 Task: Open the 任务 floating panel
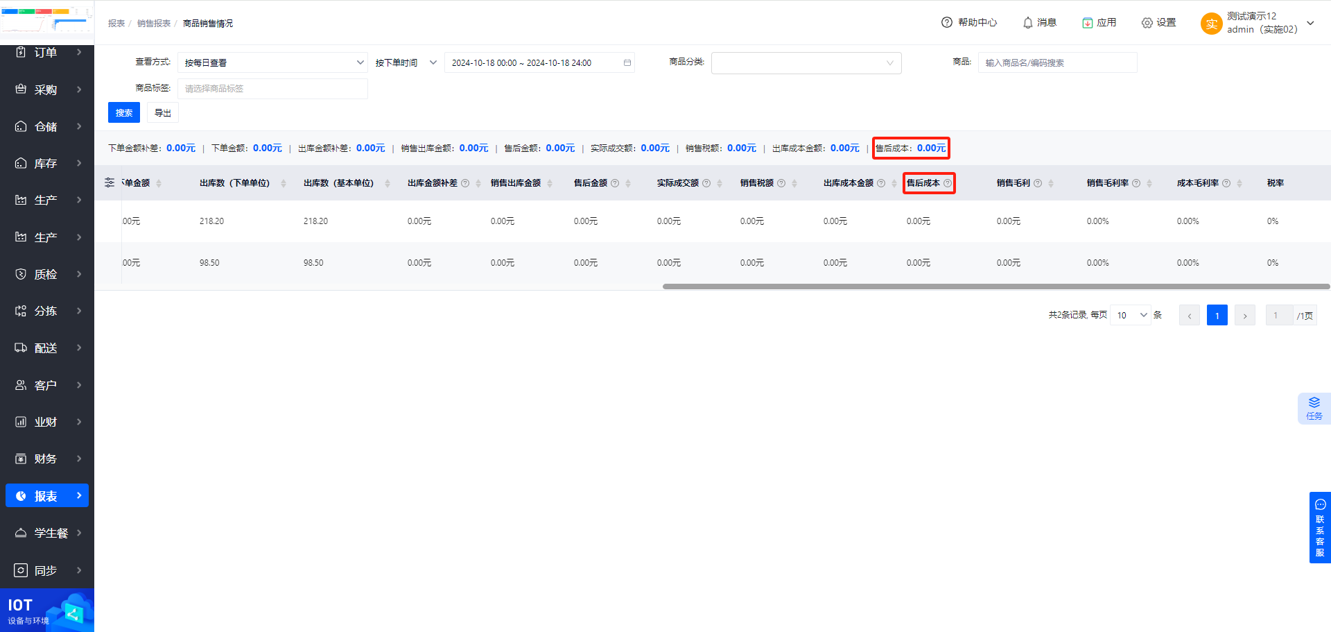[x=1314, y=409]
